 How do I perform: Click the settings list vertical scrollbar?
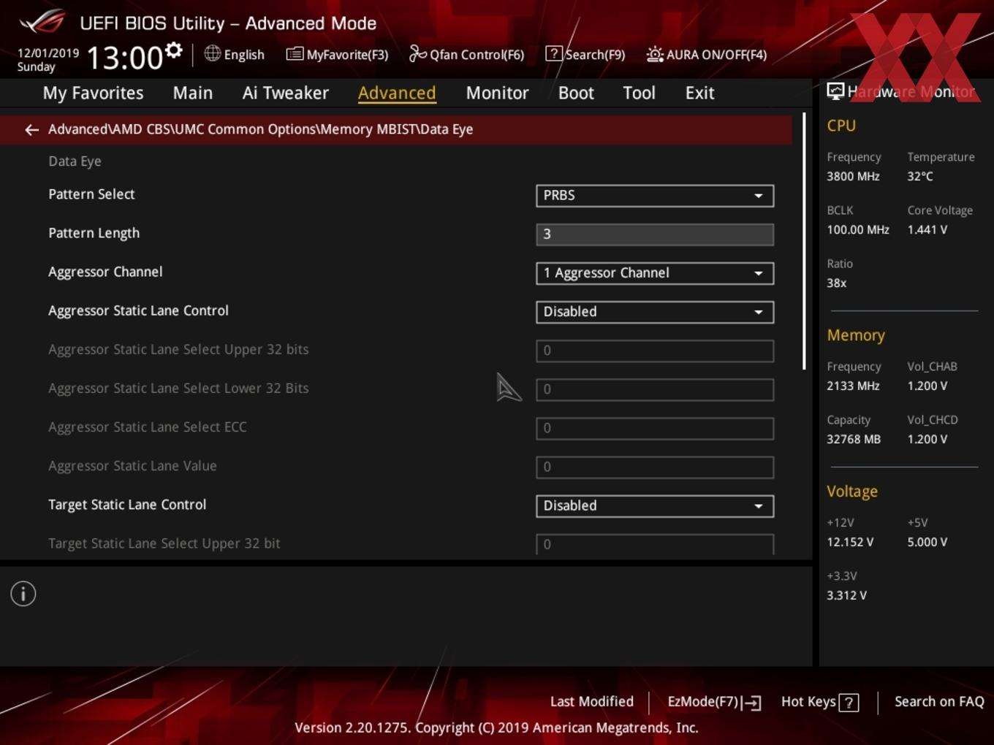click(804, 241)
